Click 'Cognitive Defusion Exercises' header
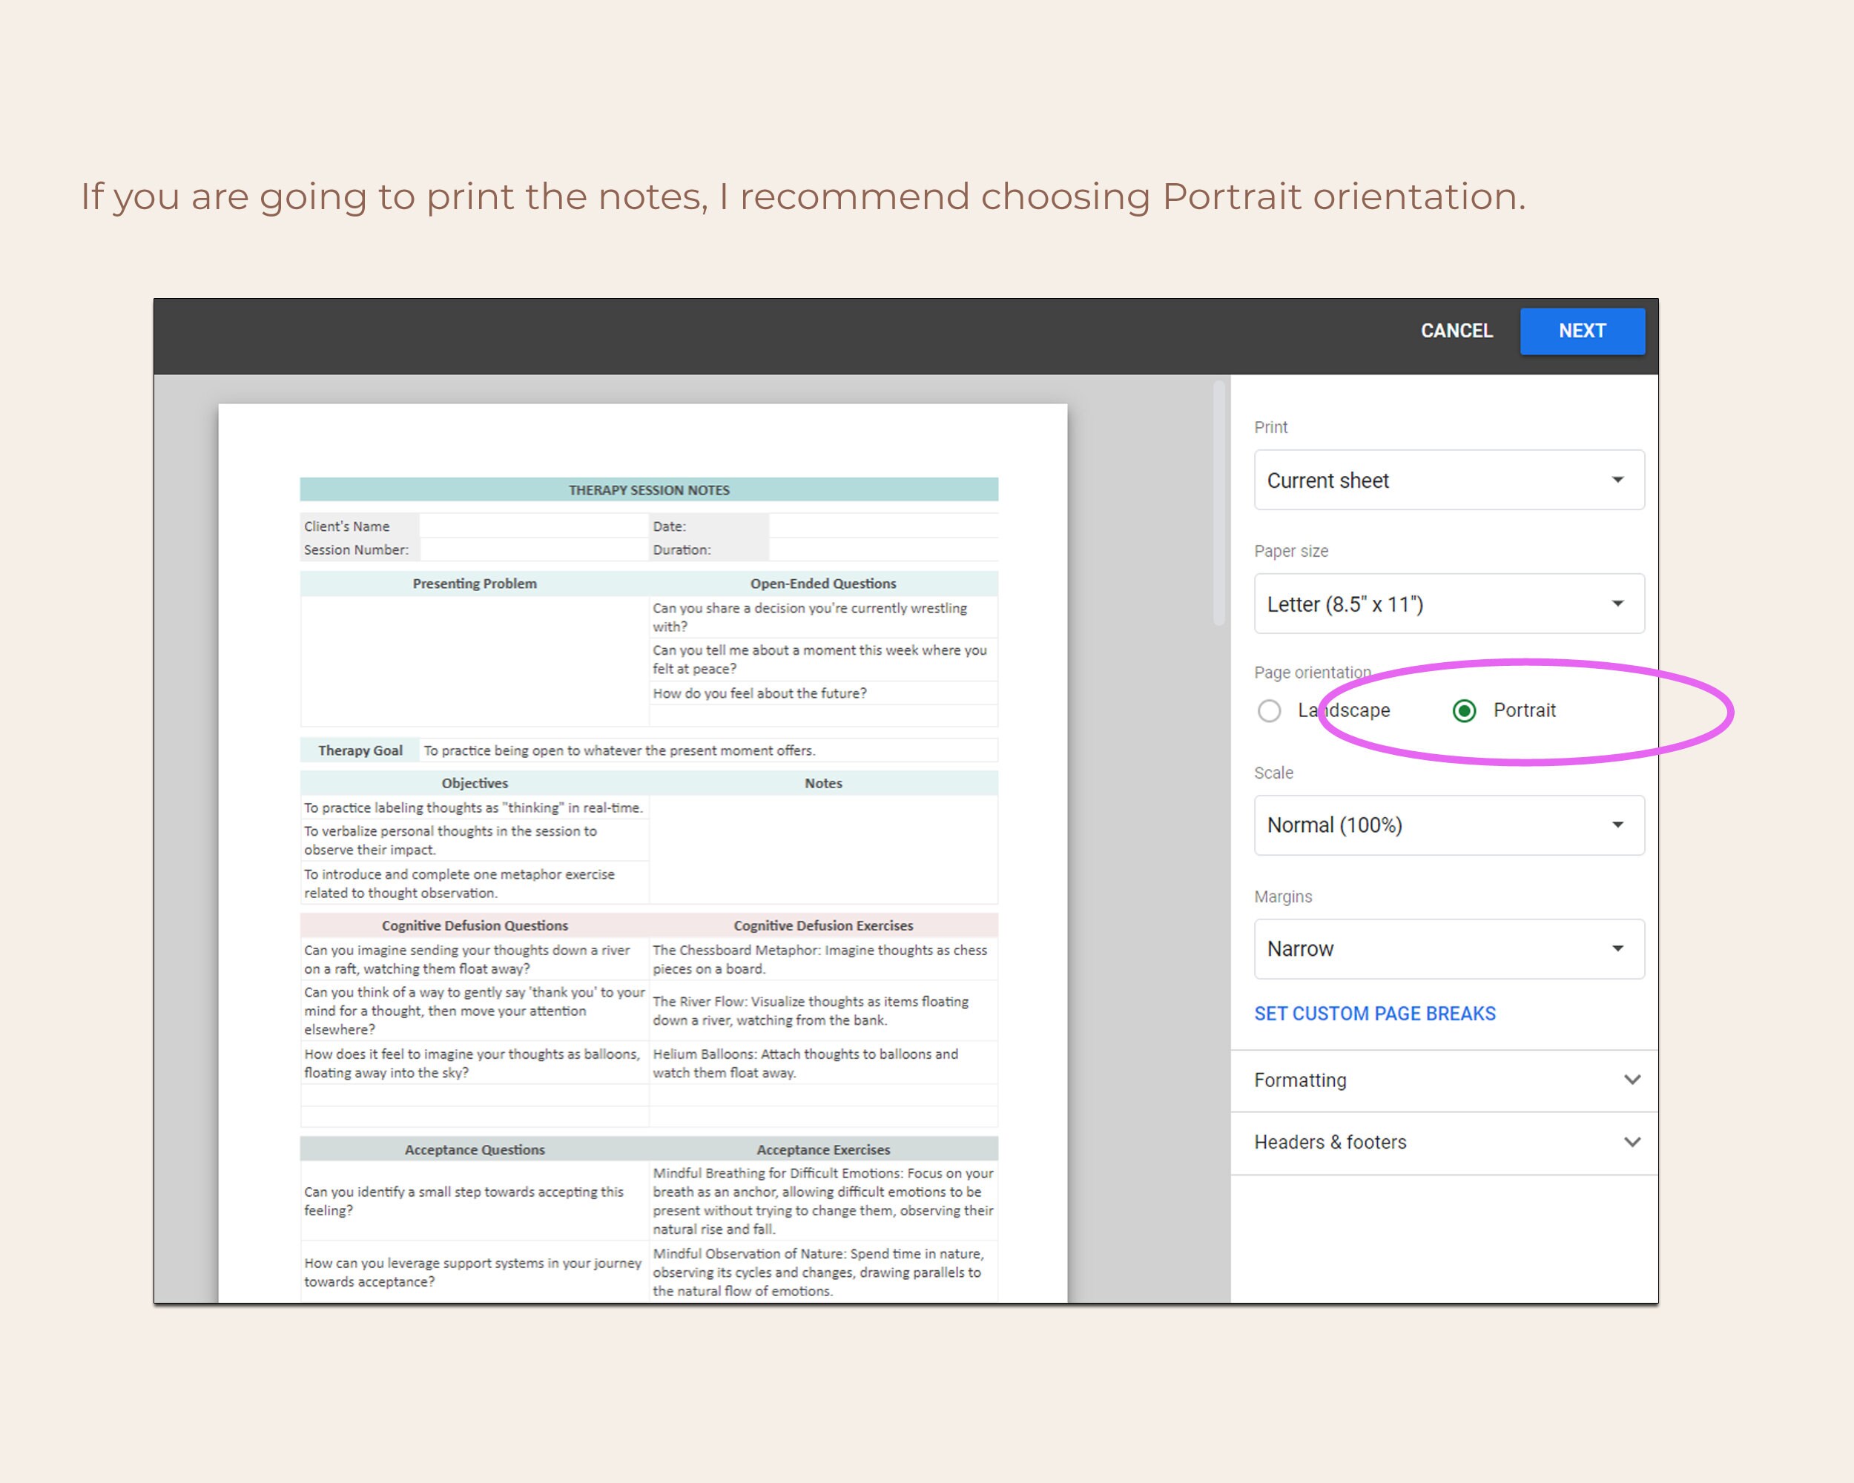This screenshot has width=1854, height=1483. click(x=823, y=926)
